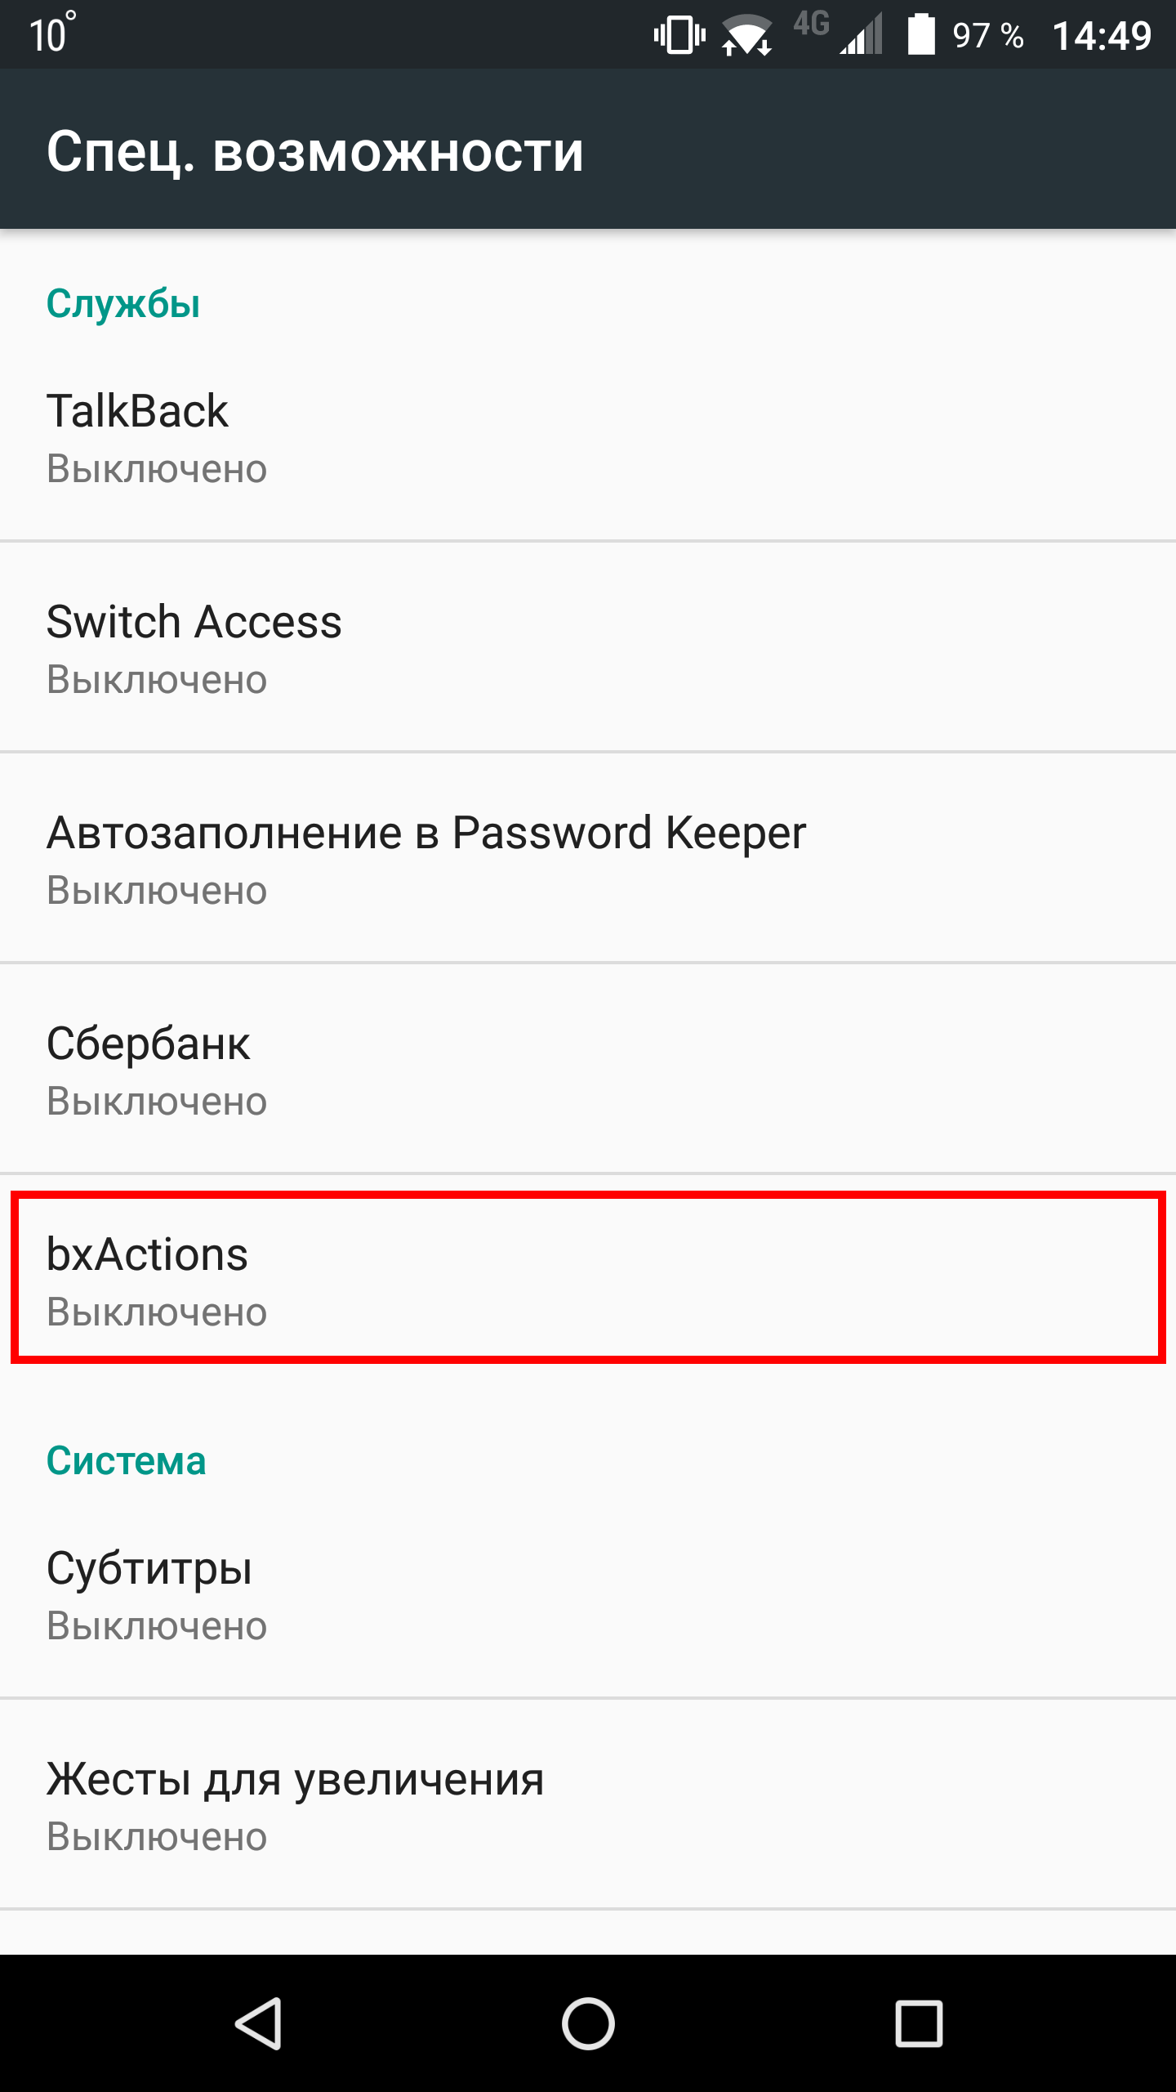Tap the 14:49 clock in status bar
1176x2092 pixels.
tap(1102, 36)
